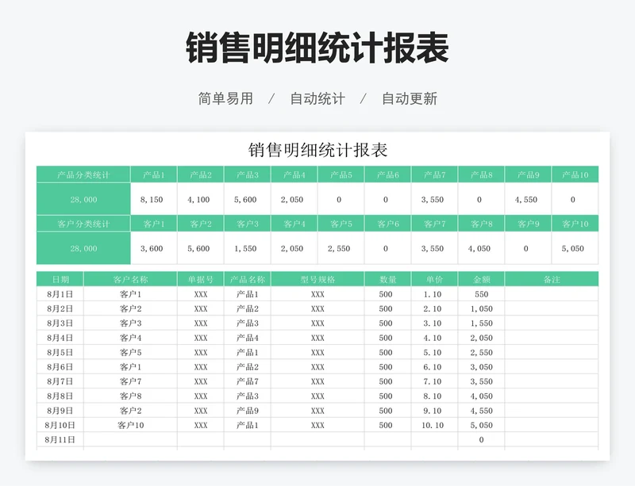Select the 0 value under 客户9
Viewport: 635px width, 486px height.
[526, 248]
